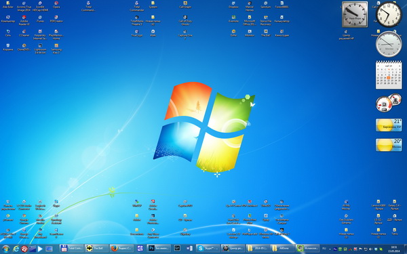Select the iTunes desktop icon

click(x=40, y=19)
